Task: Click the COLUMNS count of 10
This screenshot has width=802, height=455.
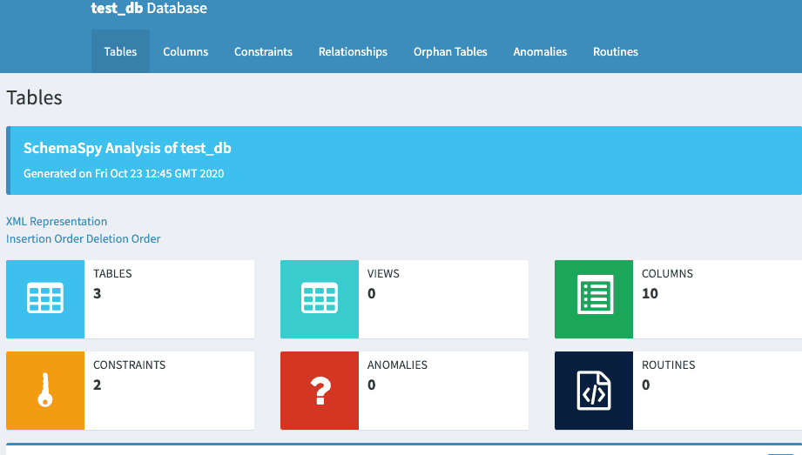Action: pyautogui.click(x=650, y=293)
